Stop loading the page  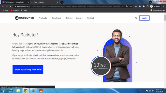coord(10,6)
